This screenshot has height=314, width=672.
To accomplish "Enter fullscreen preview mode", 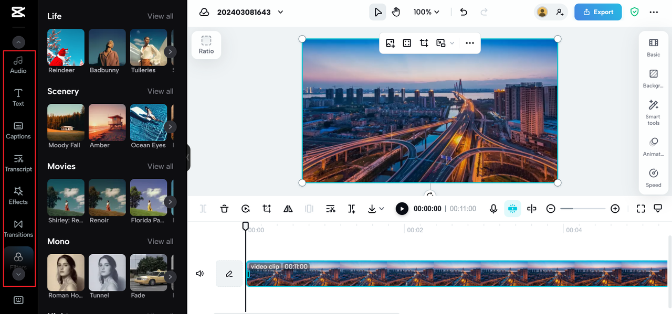I will (x=640, y=209).
